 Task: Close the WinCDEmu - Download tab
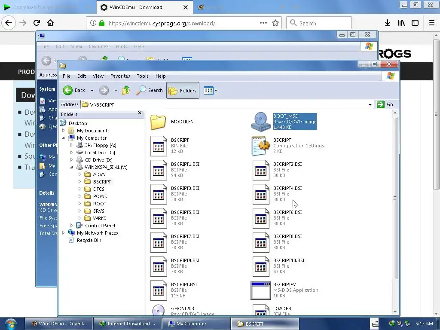click(x=186, y=7)
